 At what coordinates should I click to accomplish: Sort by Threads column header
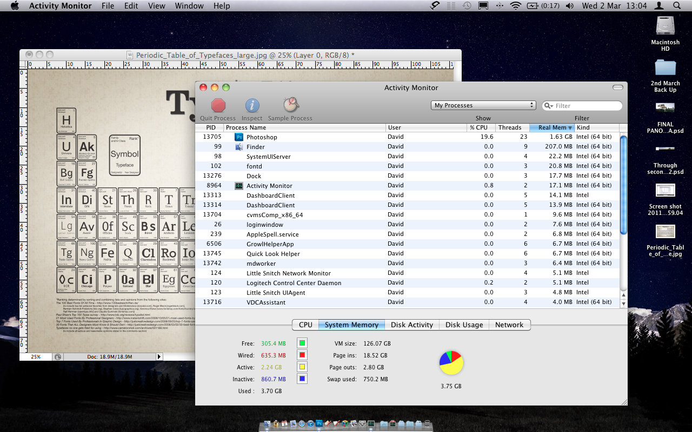513,127
